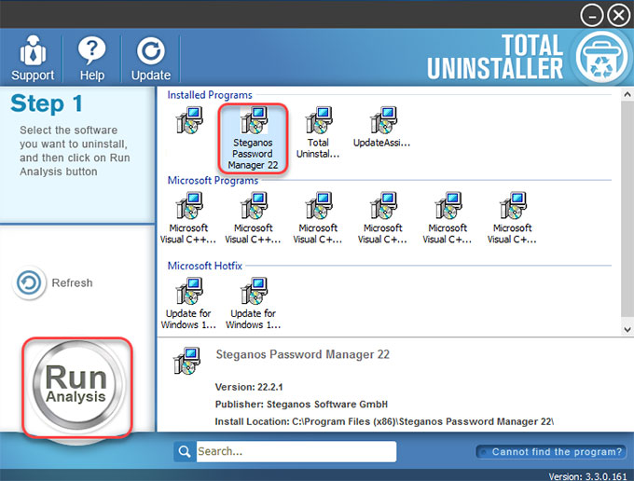Select the third Microsoft Visual C+... entry
This screenshot has height=481, width=634.
coord(318,218)
